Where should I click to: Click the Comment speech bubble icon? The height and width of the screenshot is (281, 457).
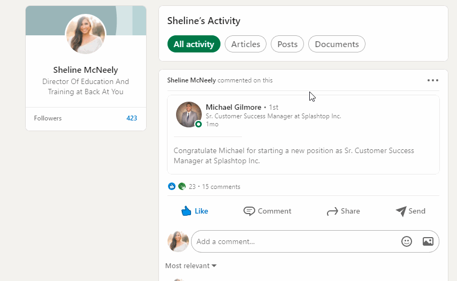coord(249,211)
